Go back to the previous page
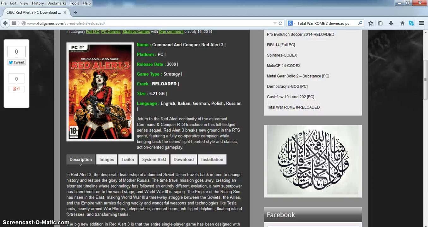This screenshot has height=227, width=428. (x=5, y=23)
